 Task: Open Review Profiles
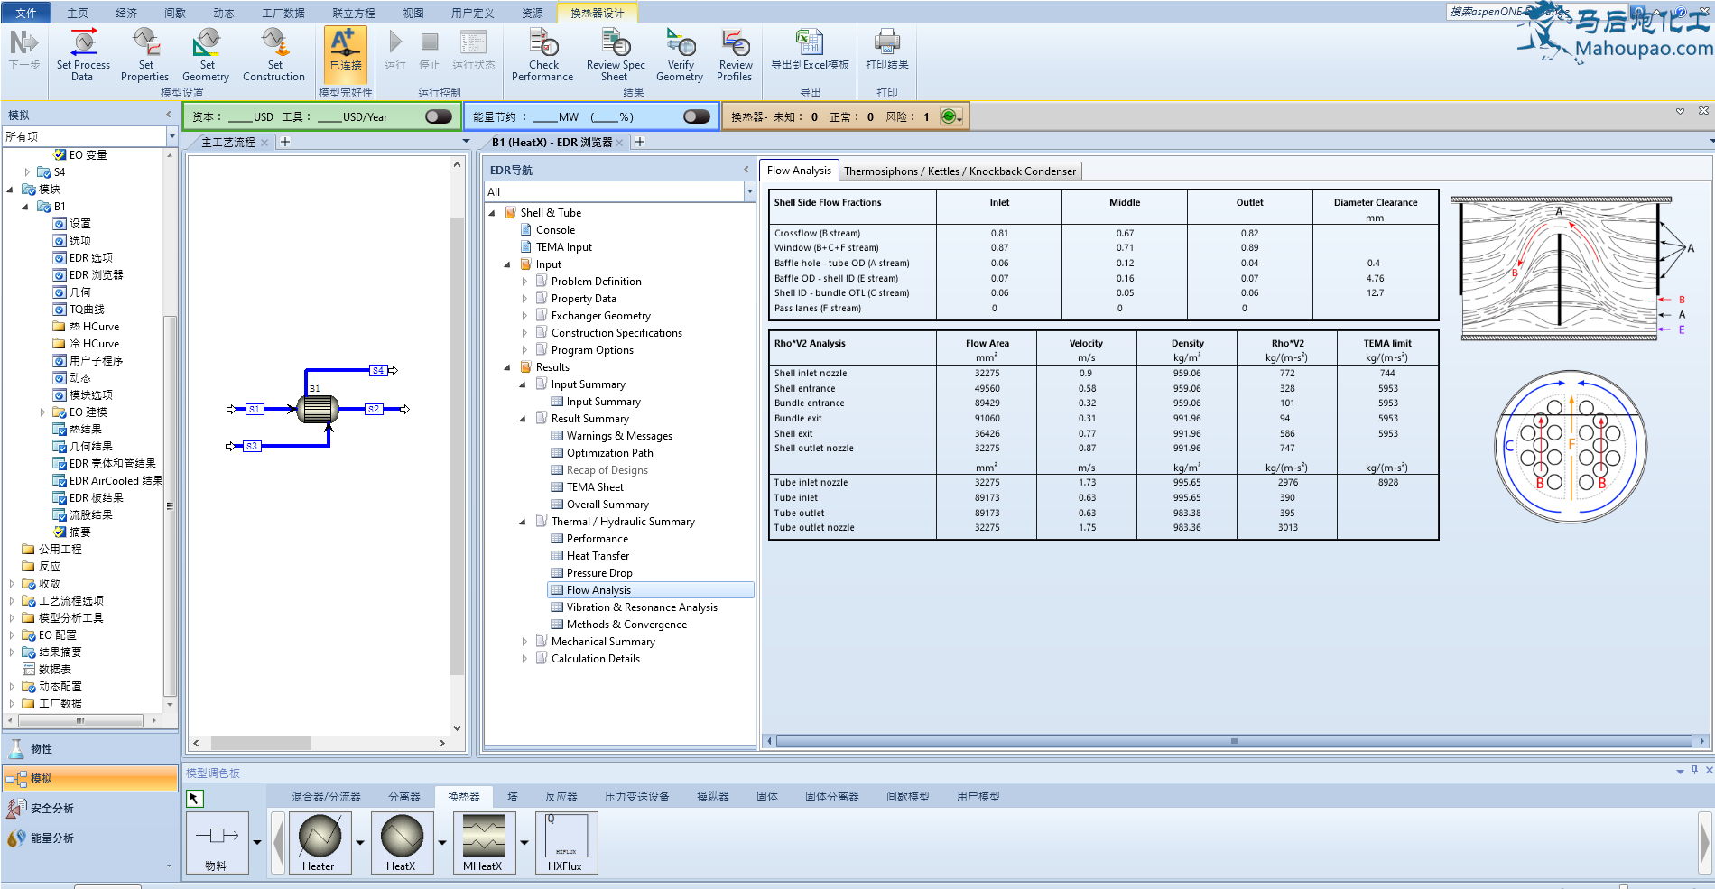pos(736,54)
